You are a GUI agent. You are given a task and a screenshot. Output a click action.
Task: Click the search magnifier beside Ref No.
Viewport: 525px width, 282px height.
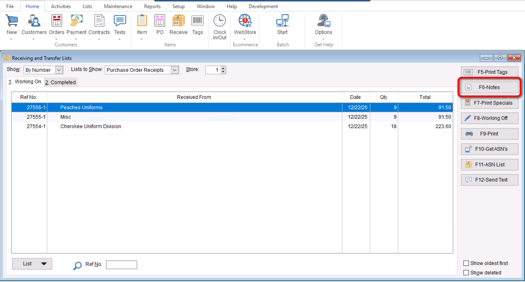point(77,265)
